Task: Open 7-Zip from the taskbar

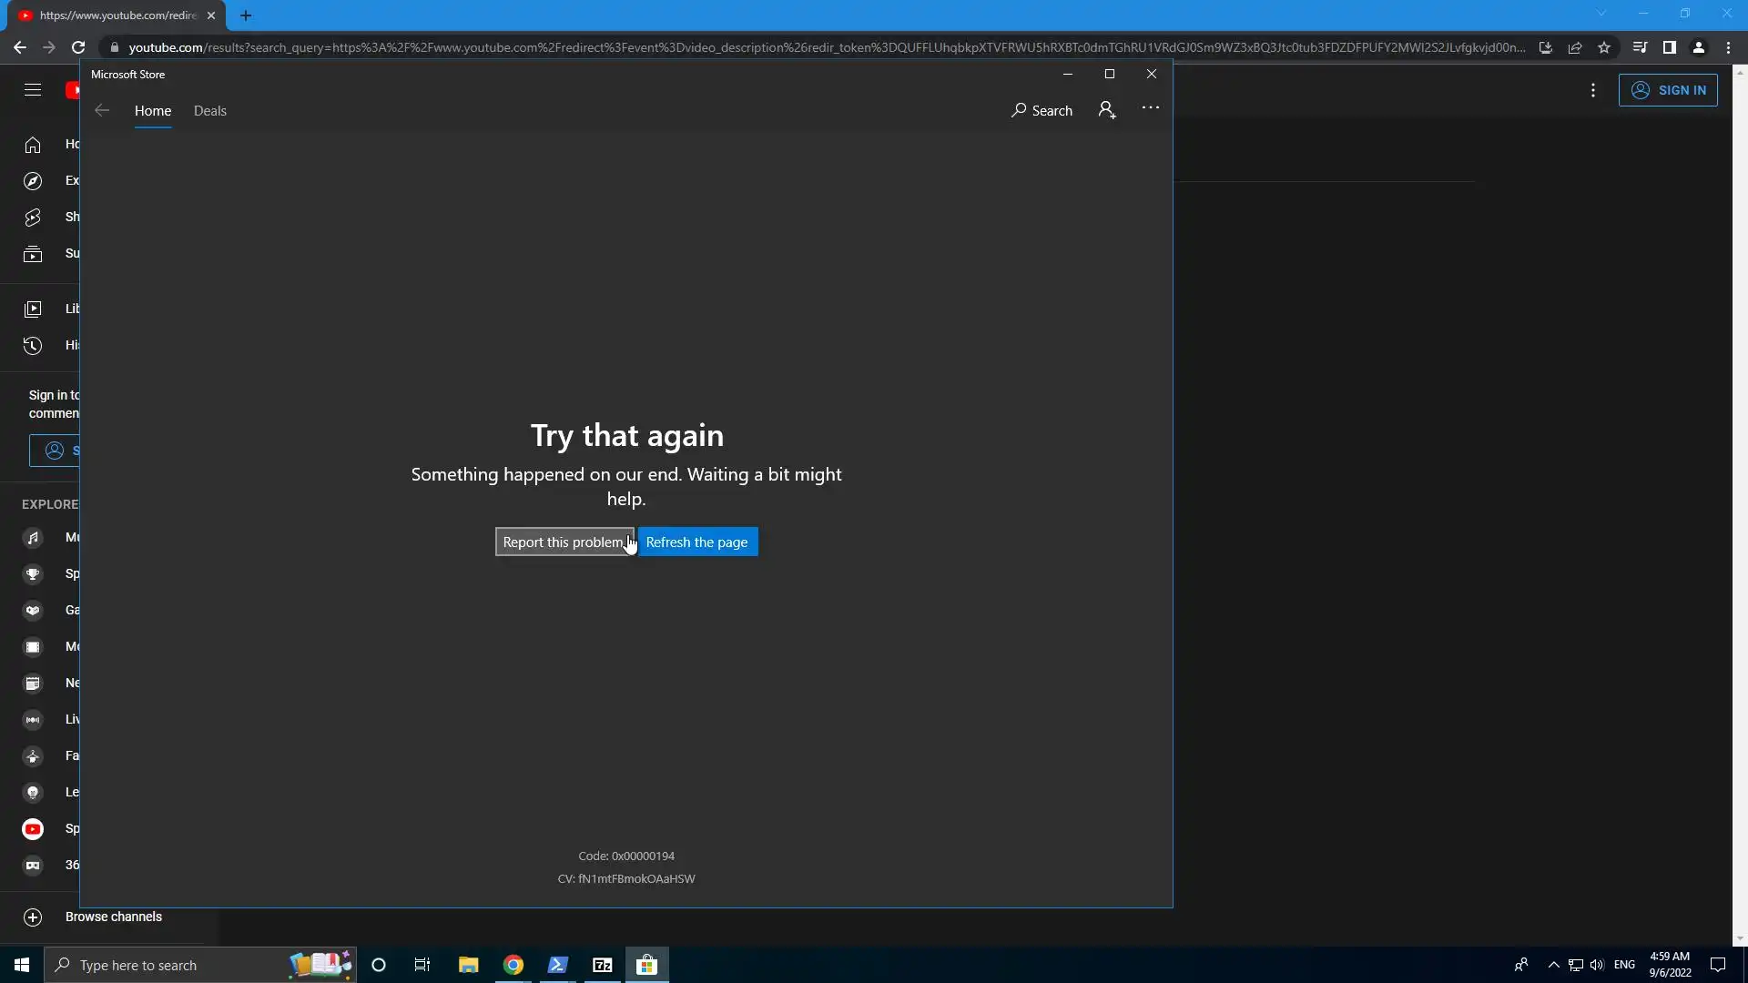Action: [x=602, y=965]
